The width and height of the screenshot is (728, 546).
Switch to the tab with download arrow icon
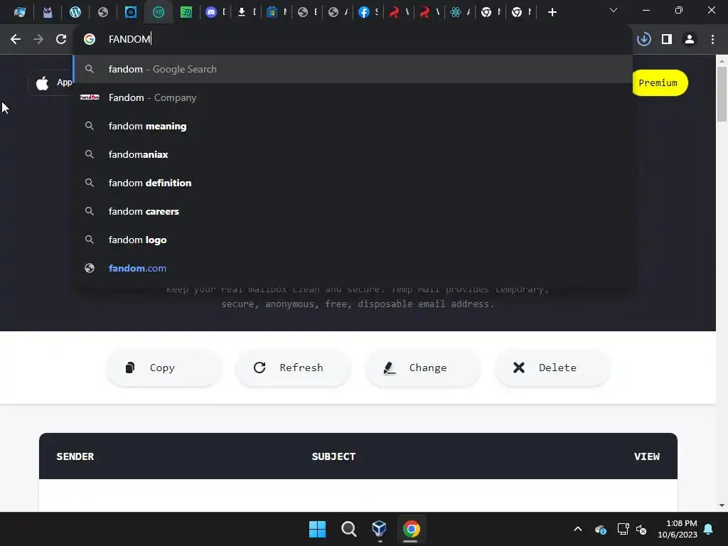[x=242, y=12]
